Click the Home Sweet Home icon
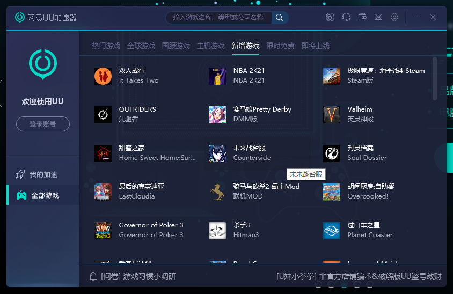This screenshot has width=453, height=294. 103,153
